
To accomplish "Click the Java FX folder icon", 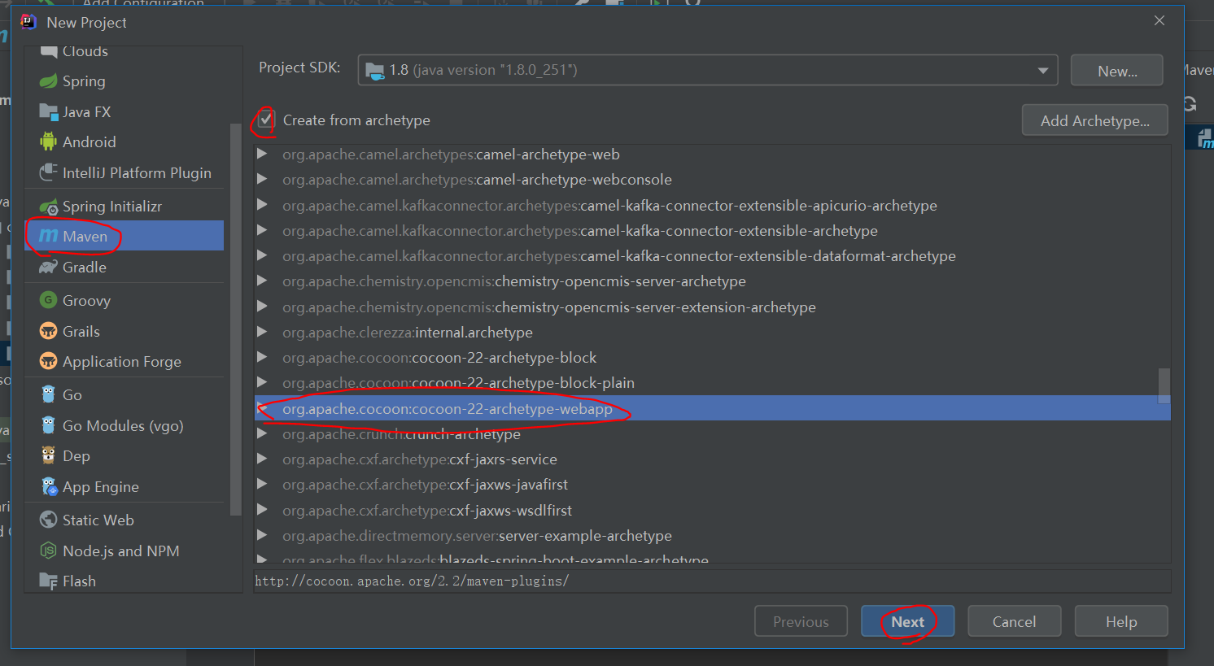I will (49, 112).
